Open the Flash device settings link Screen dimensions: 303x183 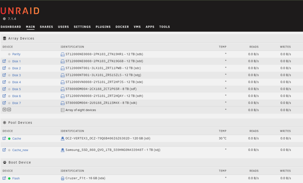[x=16, y=178]
